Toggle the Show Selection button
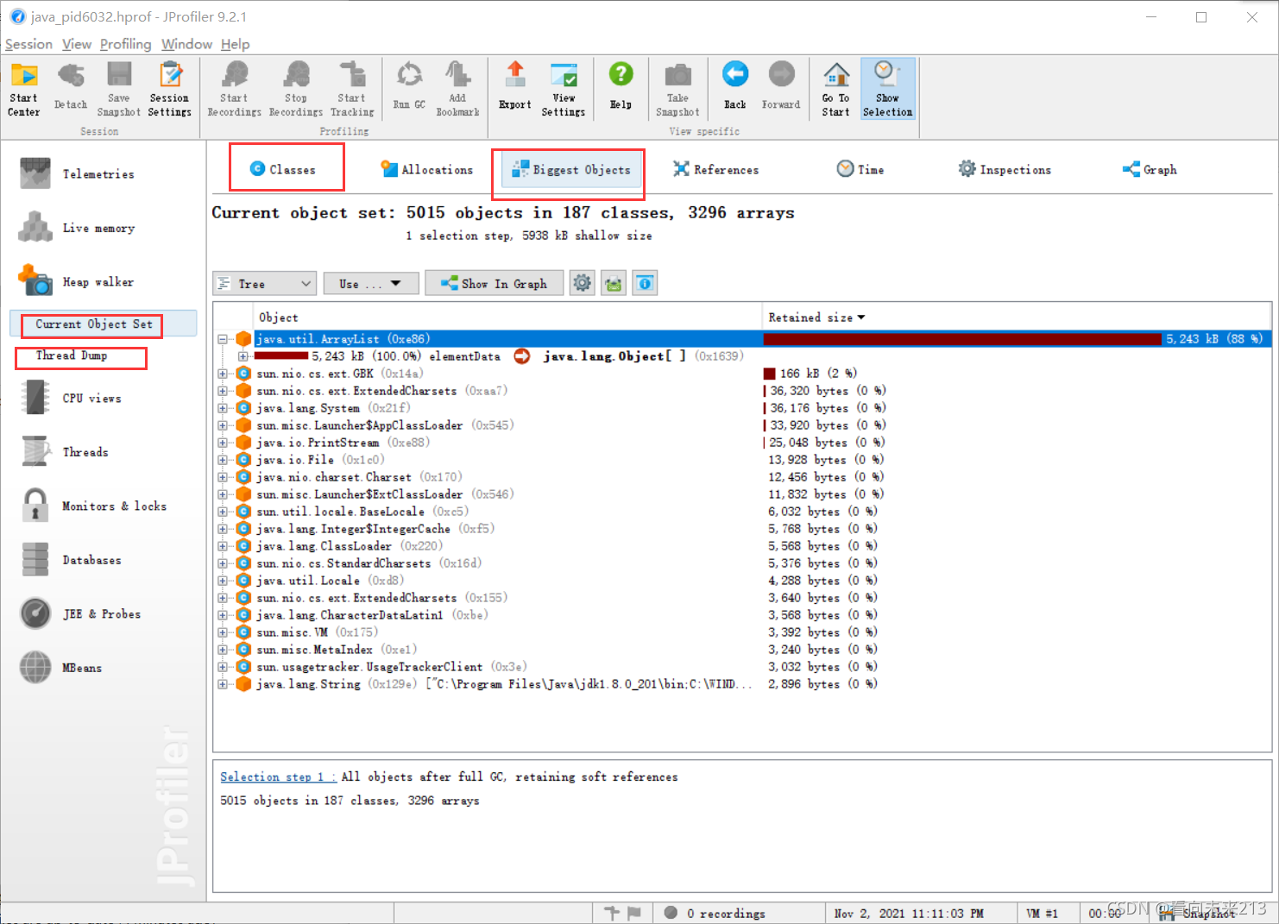This screenshot has height=924, width=1279. point(887,89)
